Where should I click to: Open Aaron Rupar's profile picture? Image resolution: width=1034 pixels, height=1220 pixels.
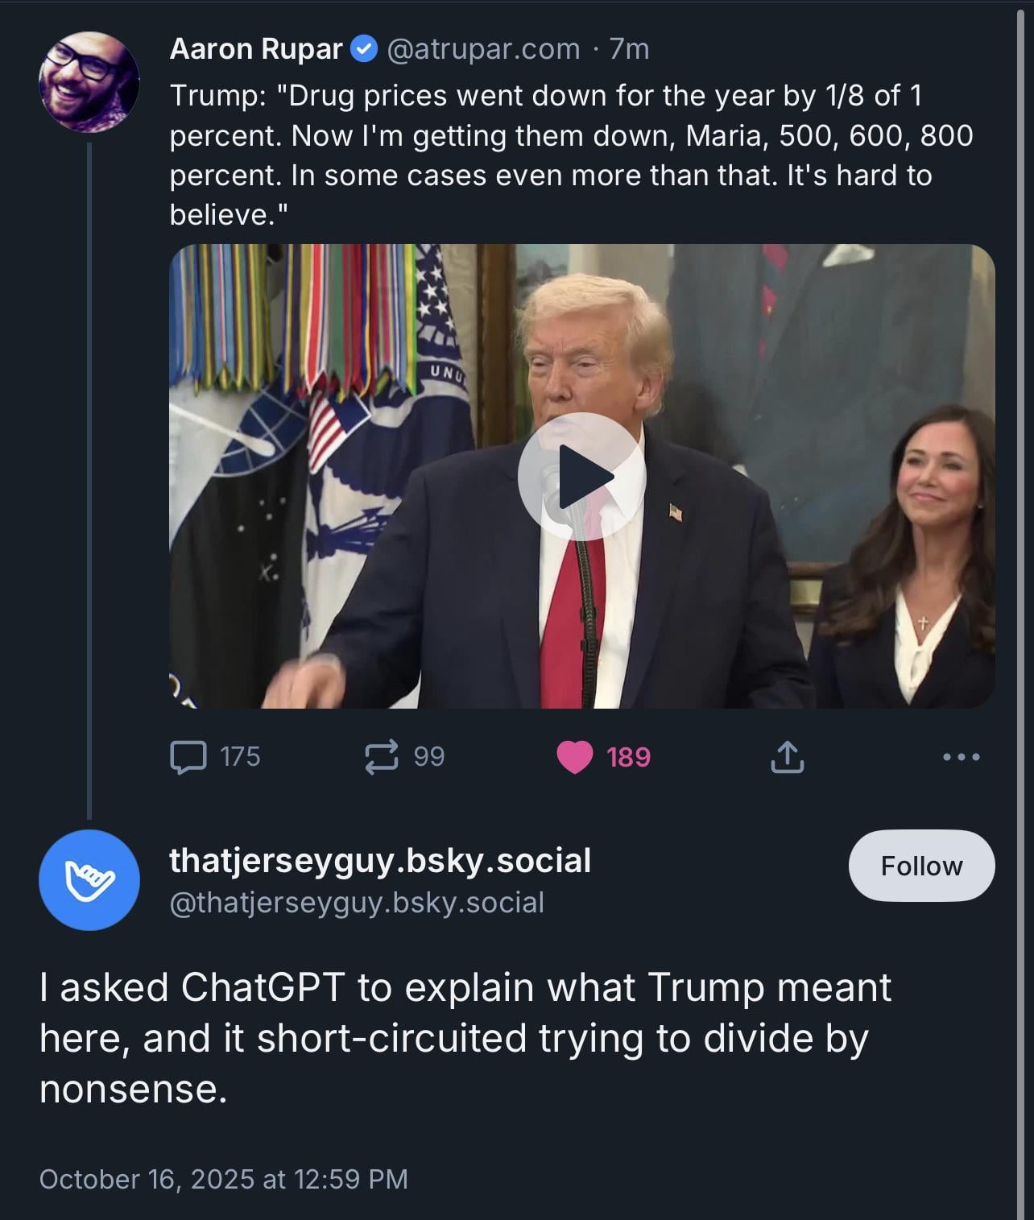point(89,82)
